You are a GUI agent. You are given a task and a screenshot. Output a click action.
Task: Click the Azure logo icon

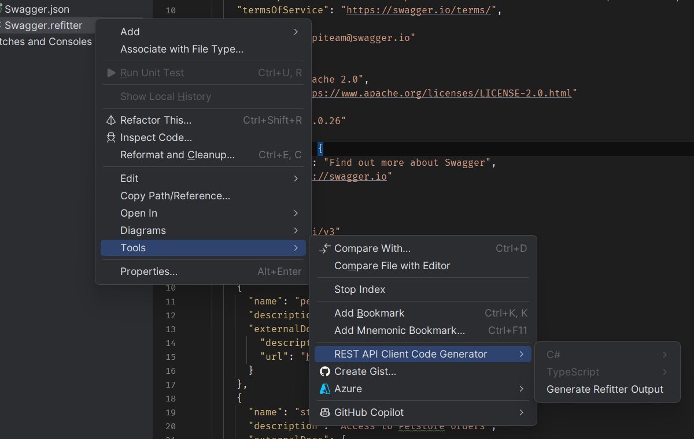(325, 389)
